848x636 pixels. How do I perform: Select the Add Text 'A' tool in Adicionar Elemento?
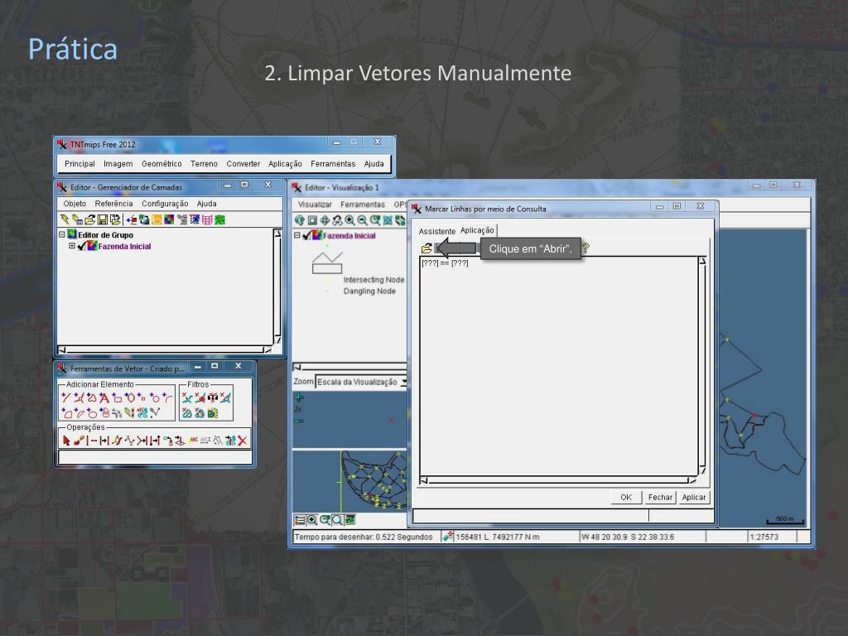[x=104, y=397]
